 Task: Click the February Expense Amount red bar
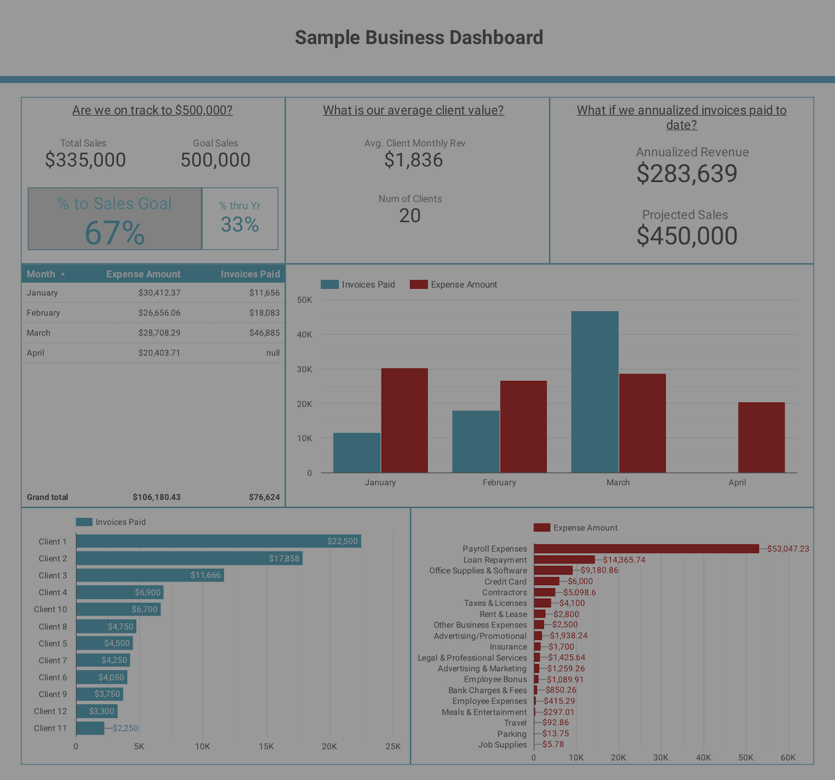pos(523,427)
